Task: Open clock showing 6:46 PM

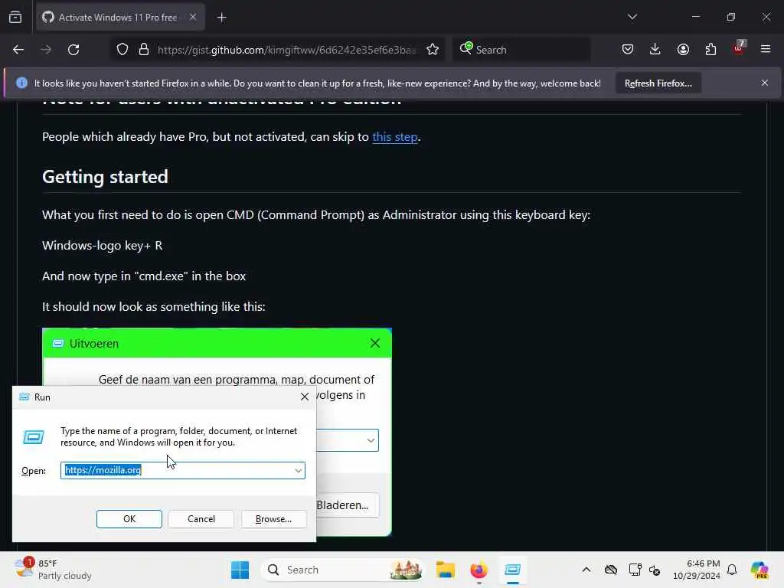Action: click(x=697, y=570)
